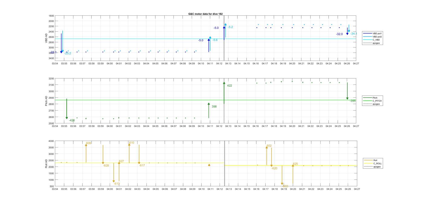Click the "-628" roll data label
The height and width of the screenshot is (209, 423).
point(106,166)
